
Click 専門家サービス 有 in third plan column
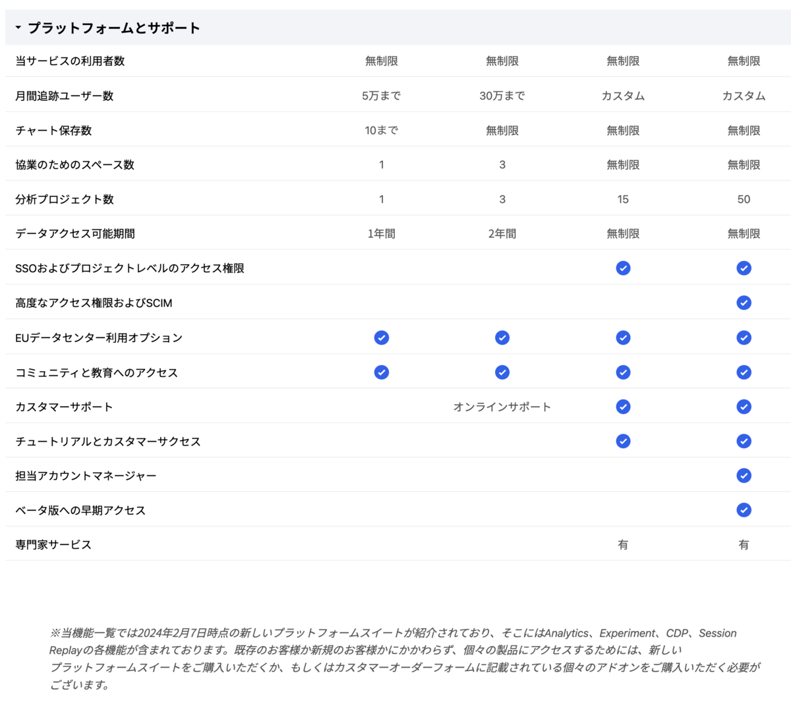[x=623, y=544]
